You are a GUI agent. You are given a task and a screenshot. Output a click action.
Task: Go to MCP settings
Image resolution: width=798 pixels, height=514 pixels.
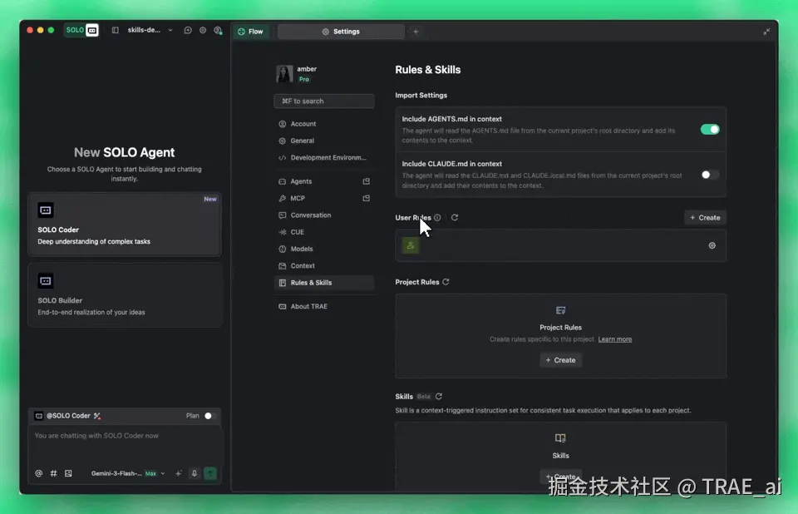click(318, 198)
